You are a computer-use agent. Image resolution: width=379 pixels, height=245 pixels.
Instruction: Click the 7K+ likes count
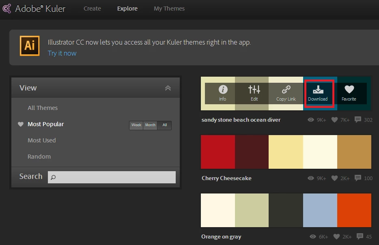(345, 120)
